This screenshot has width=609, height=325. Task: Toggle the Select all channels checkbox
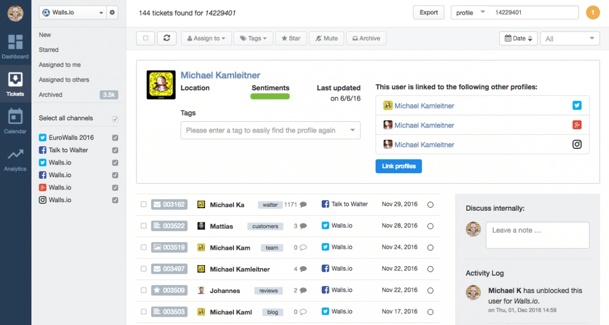(115, 119)
